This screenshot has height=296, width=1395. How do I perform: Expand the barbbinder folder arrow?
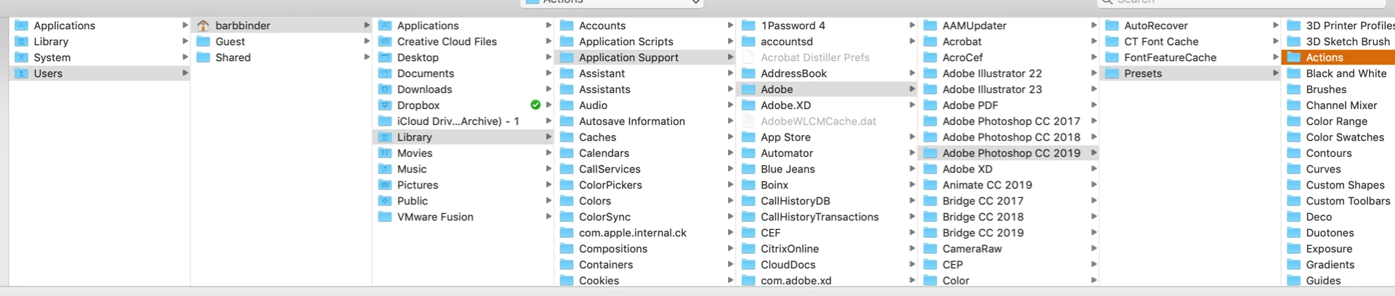pos(366,25)
